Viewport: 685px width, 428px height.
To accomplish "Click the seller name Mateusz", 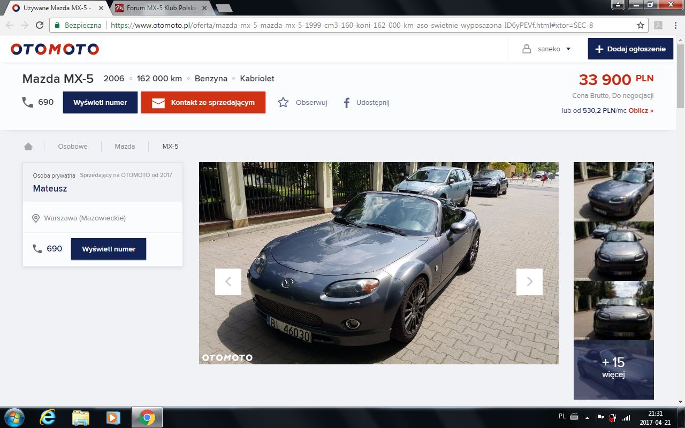I will [50, 188].
